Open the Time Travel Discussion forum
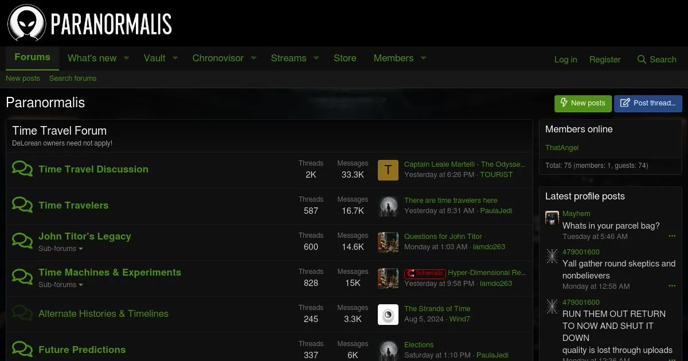 pos(93,169)
